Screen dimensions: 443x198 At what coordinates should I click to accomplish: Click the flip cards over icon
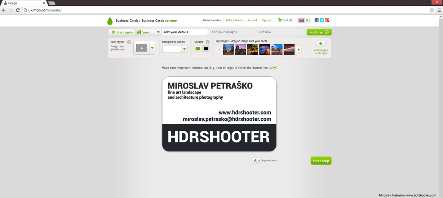257,161
